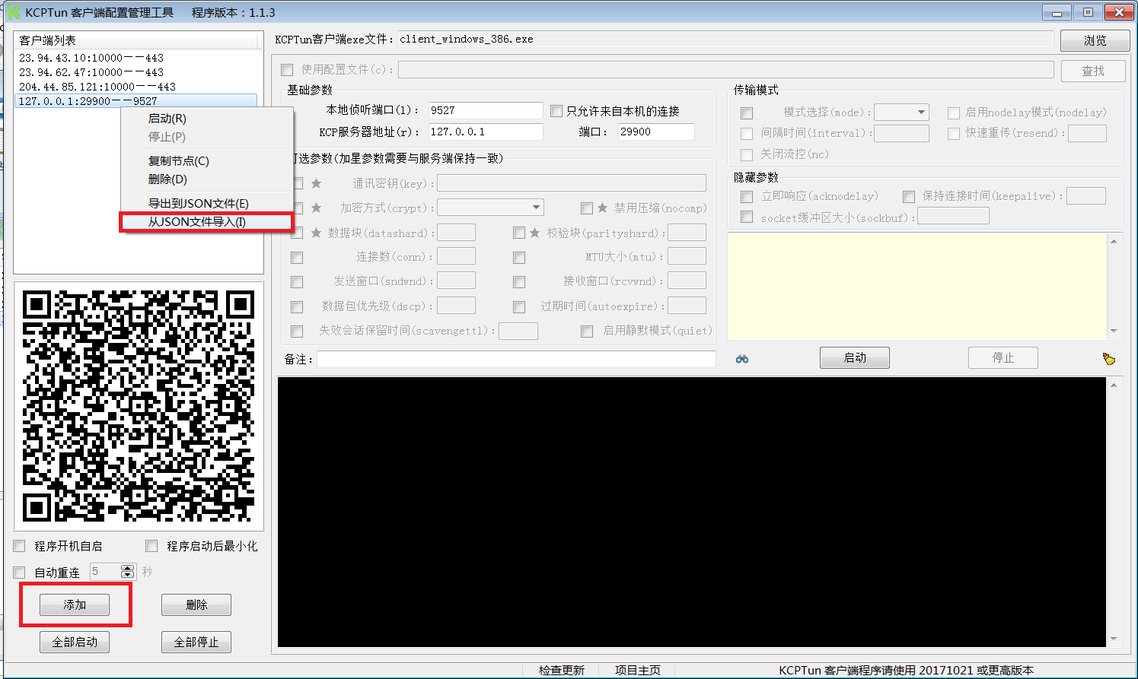
Task: Choose 停止(P) from the context menu
Action: pos(167,137)
